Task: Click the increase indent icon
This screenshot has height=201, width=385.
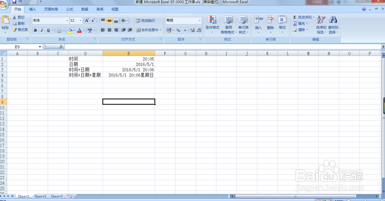Action: [130, 30]
